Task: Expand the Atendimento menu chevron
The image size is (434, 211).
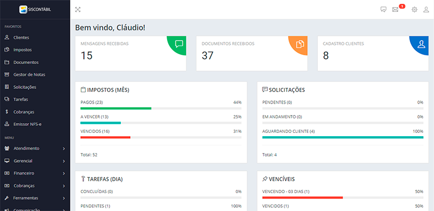Action: tap(64, 149)
